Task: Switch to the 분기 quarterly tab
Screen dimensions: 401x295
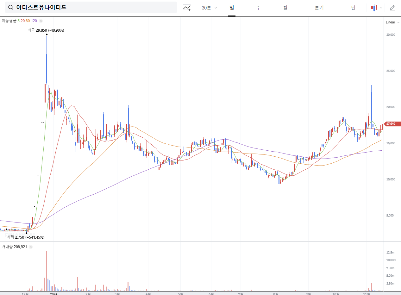Action: [x=319, y=8]
